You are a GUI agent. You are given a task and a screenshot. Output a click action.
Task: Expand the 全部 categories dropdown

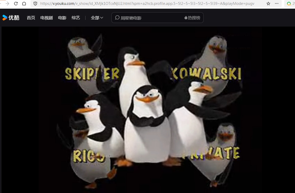click(97, 18)
